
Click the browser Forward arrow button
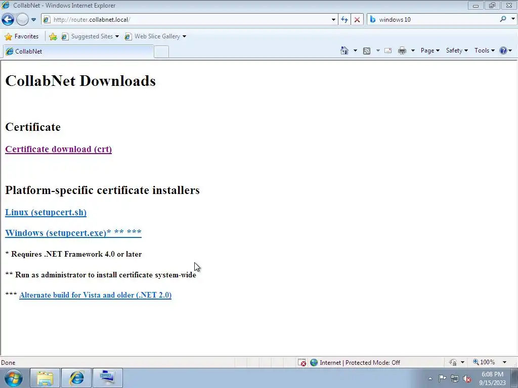[22, 20]
